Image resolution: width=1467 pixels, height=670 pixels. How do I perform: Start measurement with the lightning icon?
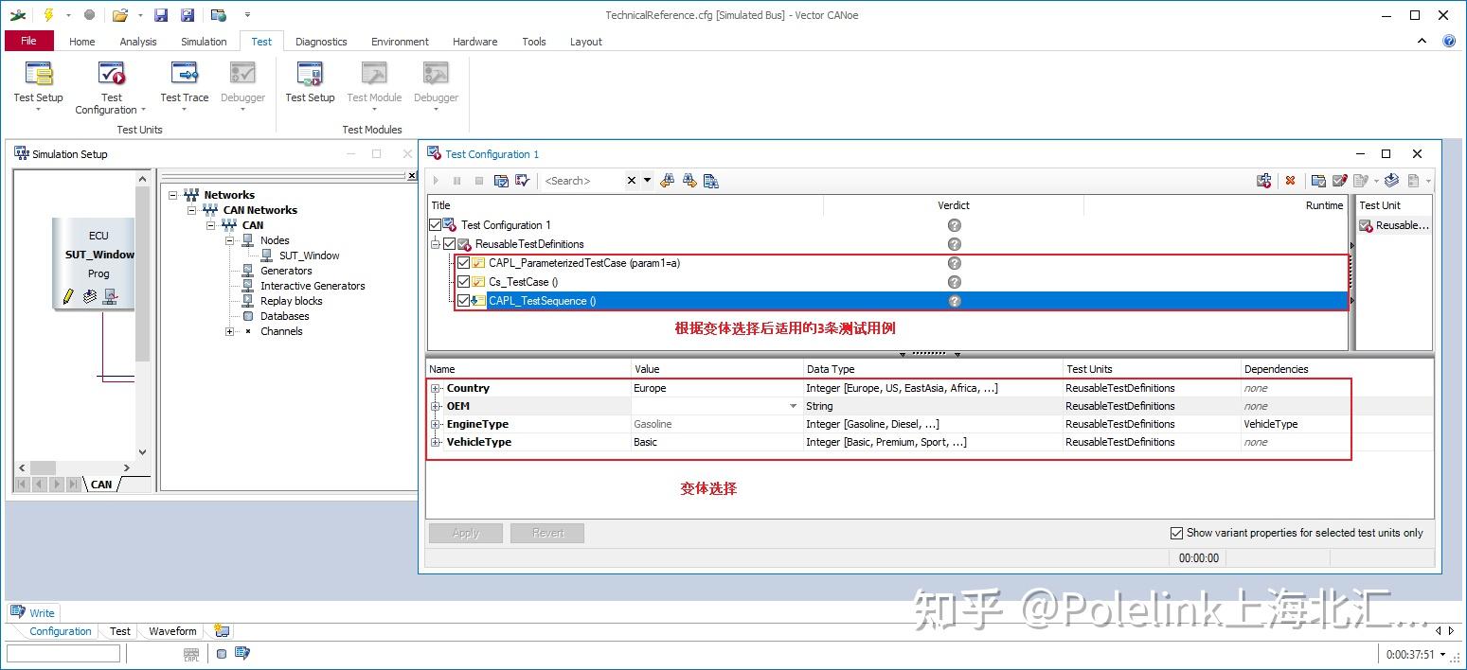(49, 15)
